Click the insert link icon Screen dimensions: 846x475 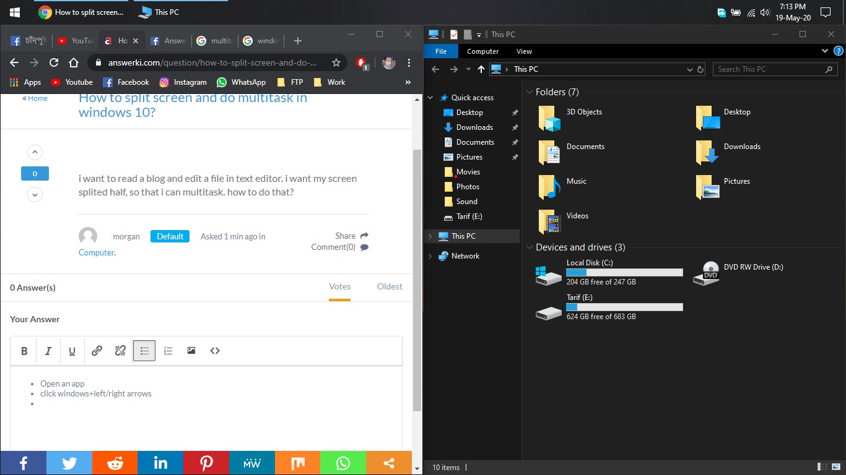97,351
